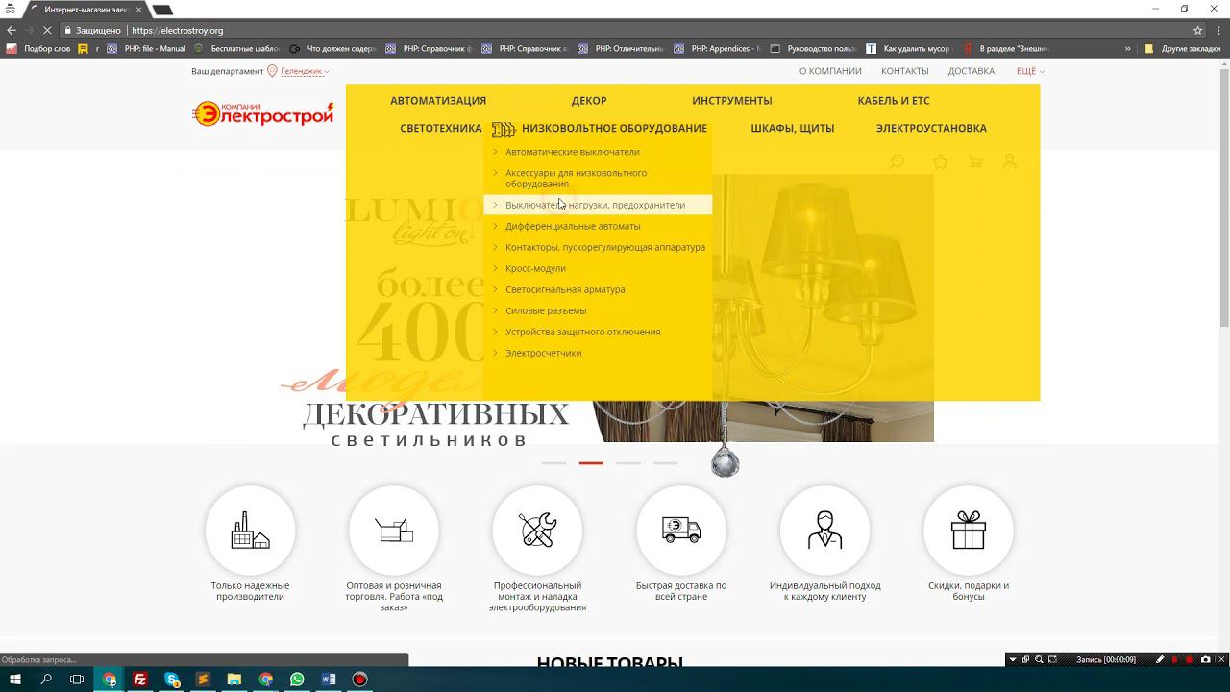Switch to first slide via slider indicator
Image resolution: width=1230 pixels, height=692 pixels.
(553, 463)
